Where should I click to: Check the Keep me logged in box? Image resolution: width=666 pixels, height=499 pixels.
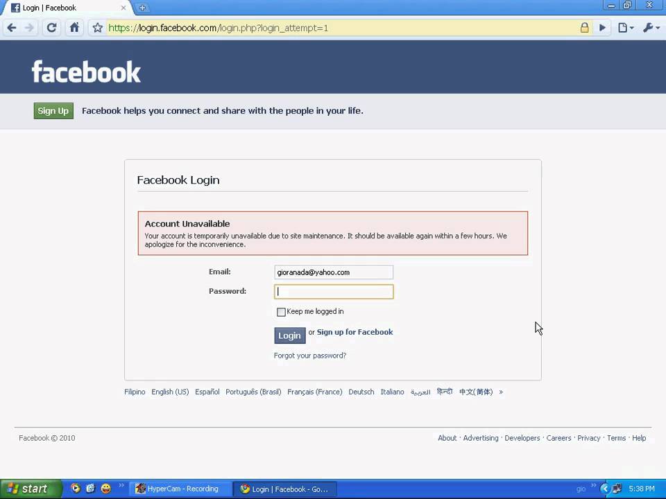(x=281, y=312)
